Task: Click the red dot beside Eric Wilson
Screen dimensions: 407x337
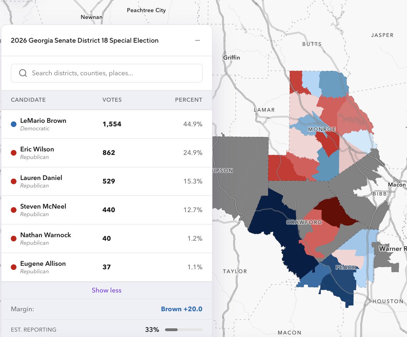Action: tap(14, 153)
